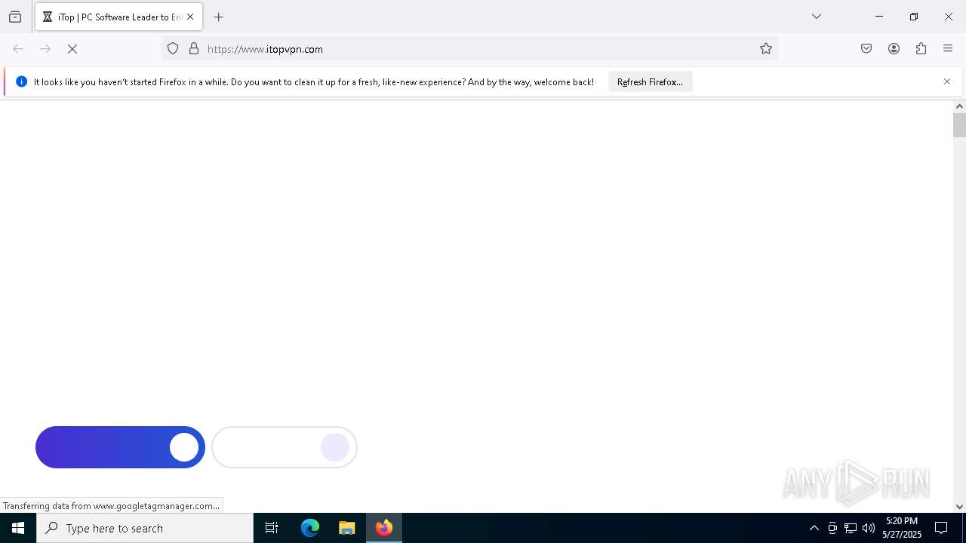Screen dimensions: 966x543
Task: Go back one page
Action: pyautogui.click(x=18, y=49)
